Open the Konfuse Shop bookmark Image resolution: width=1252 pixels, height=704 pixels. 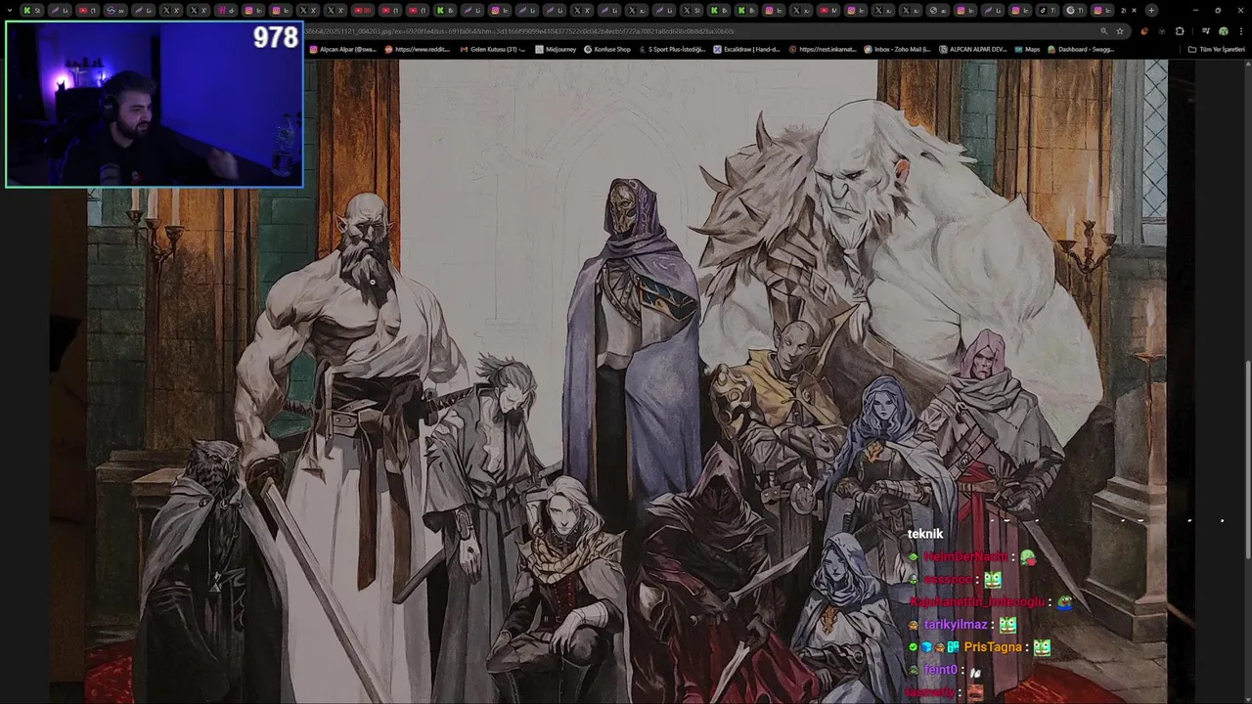607,49
